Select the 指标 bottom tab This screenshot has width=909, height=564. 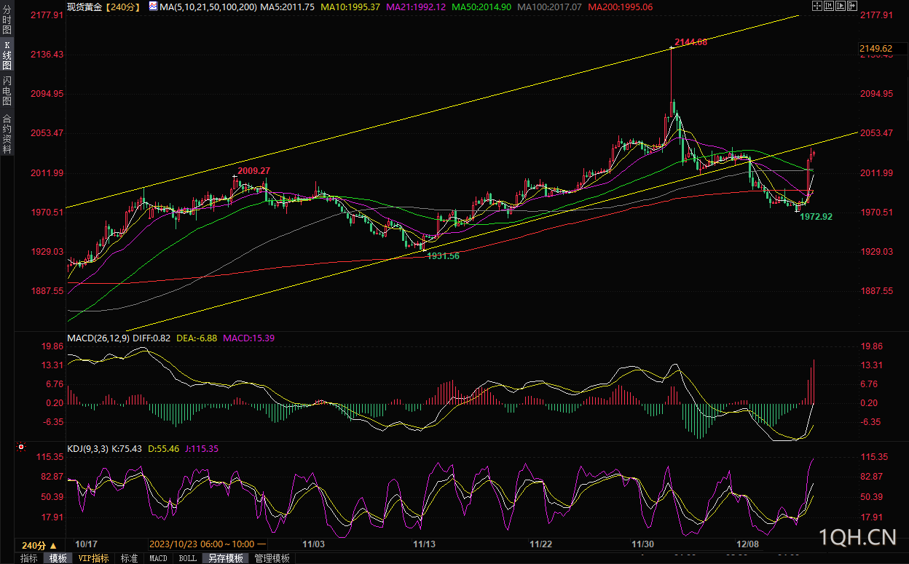(x=29, y=558)
